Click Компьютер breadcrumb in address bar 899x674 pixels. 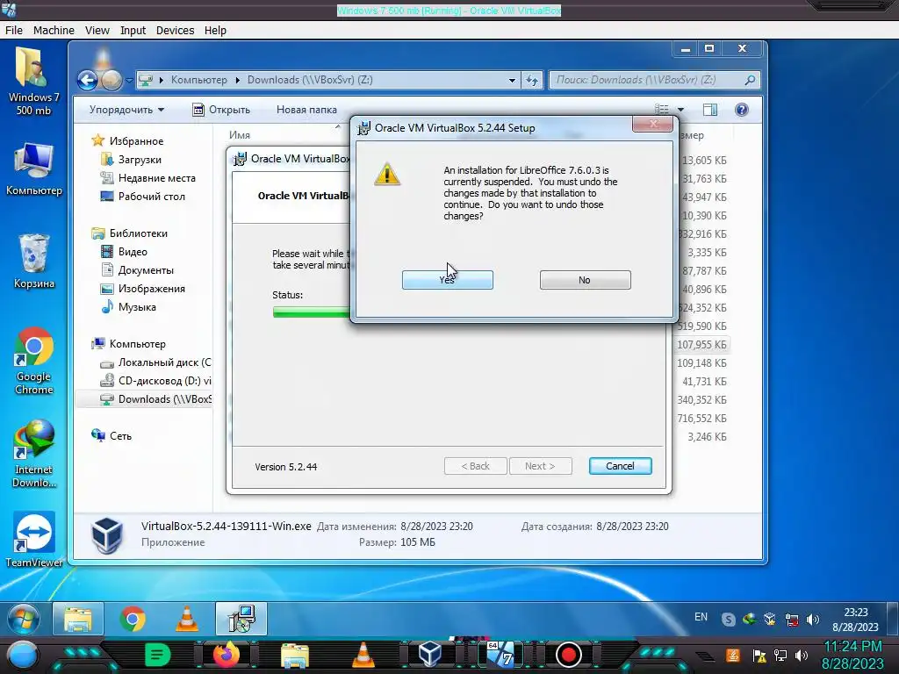199,80
